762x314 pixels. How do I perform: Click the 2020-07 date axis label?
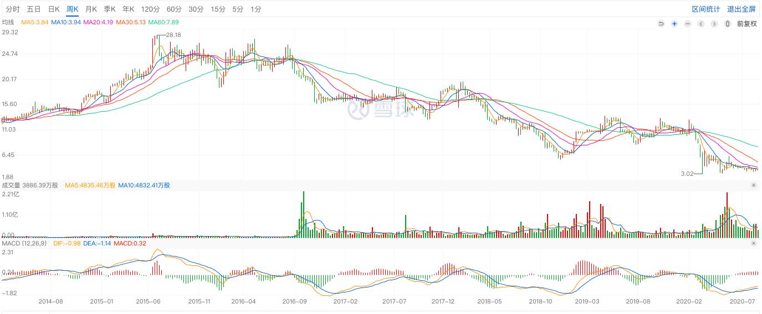coord(743,302)
